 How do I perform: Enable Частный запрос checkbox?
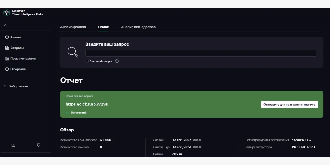point(87,61)
